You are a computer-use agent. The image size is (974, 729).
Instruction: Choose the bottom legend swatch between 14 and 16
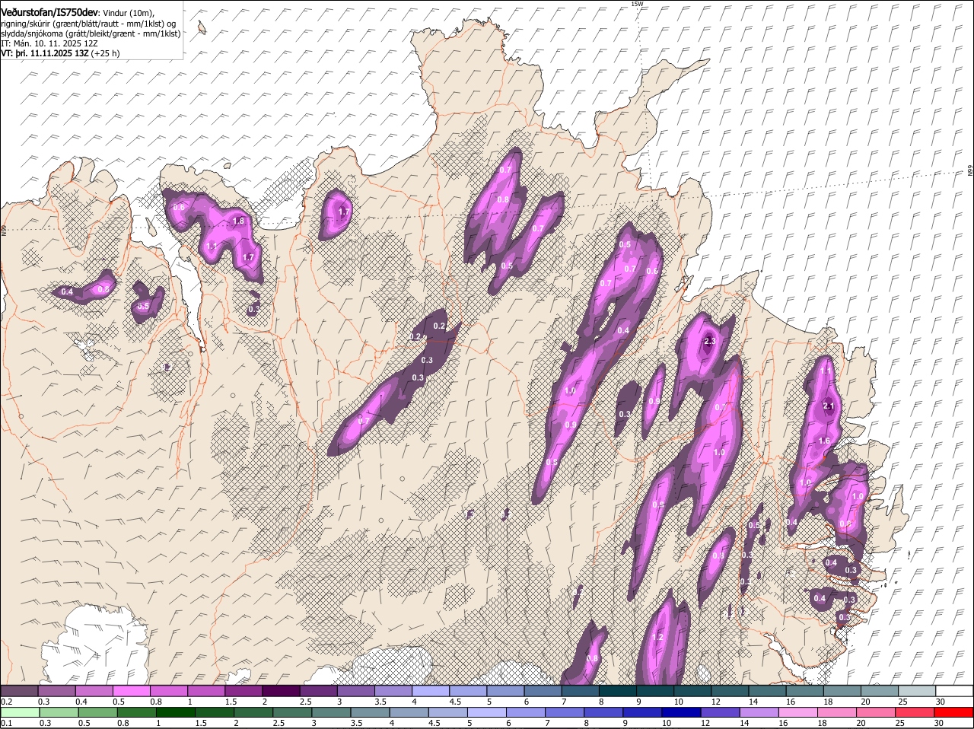coord(761,712)
